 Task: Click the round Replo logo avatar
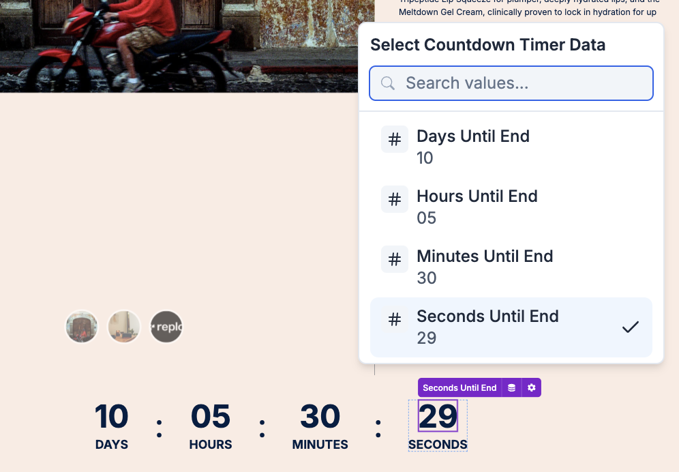[x=166, y=327]
